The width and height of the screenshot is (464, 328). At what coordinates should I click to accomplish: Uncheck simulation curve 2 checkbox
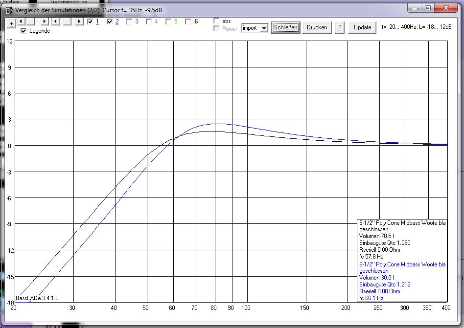pos(110,22)
